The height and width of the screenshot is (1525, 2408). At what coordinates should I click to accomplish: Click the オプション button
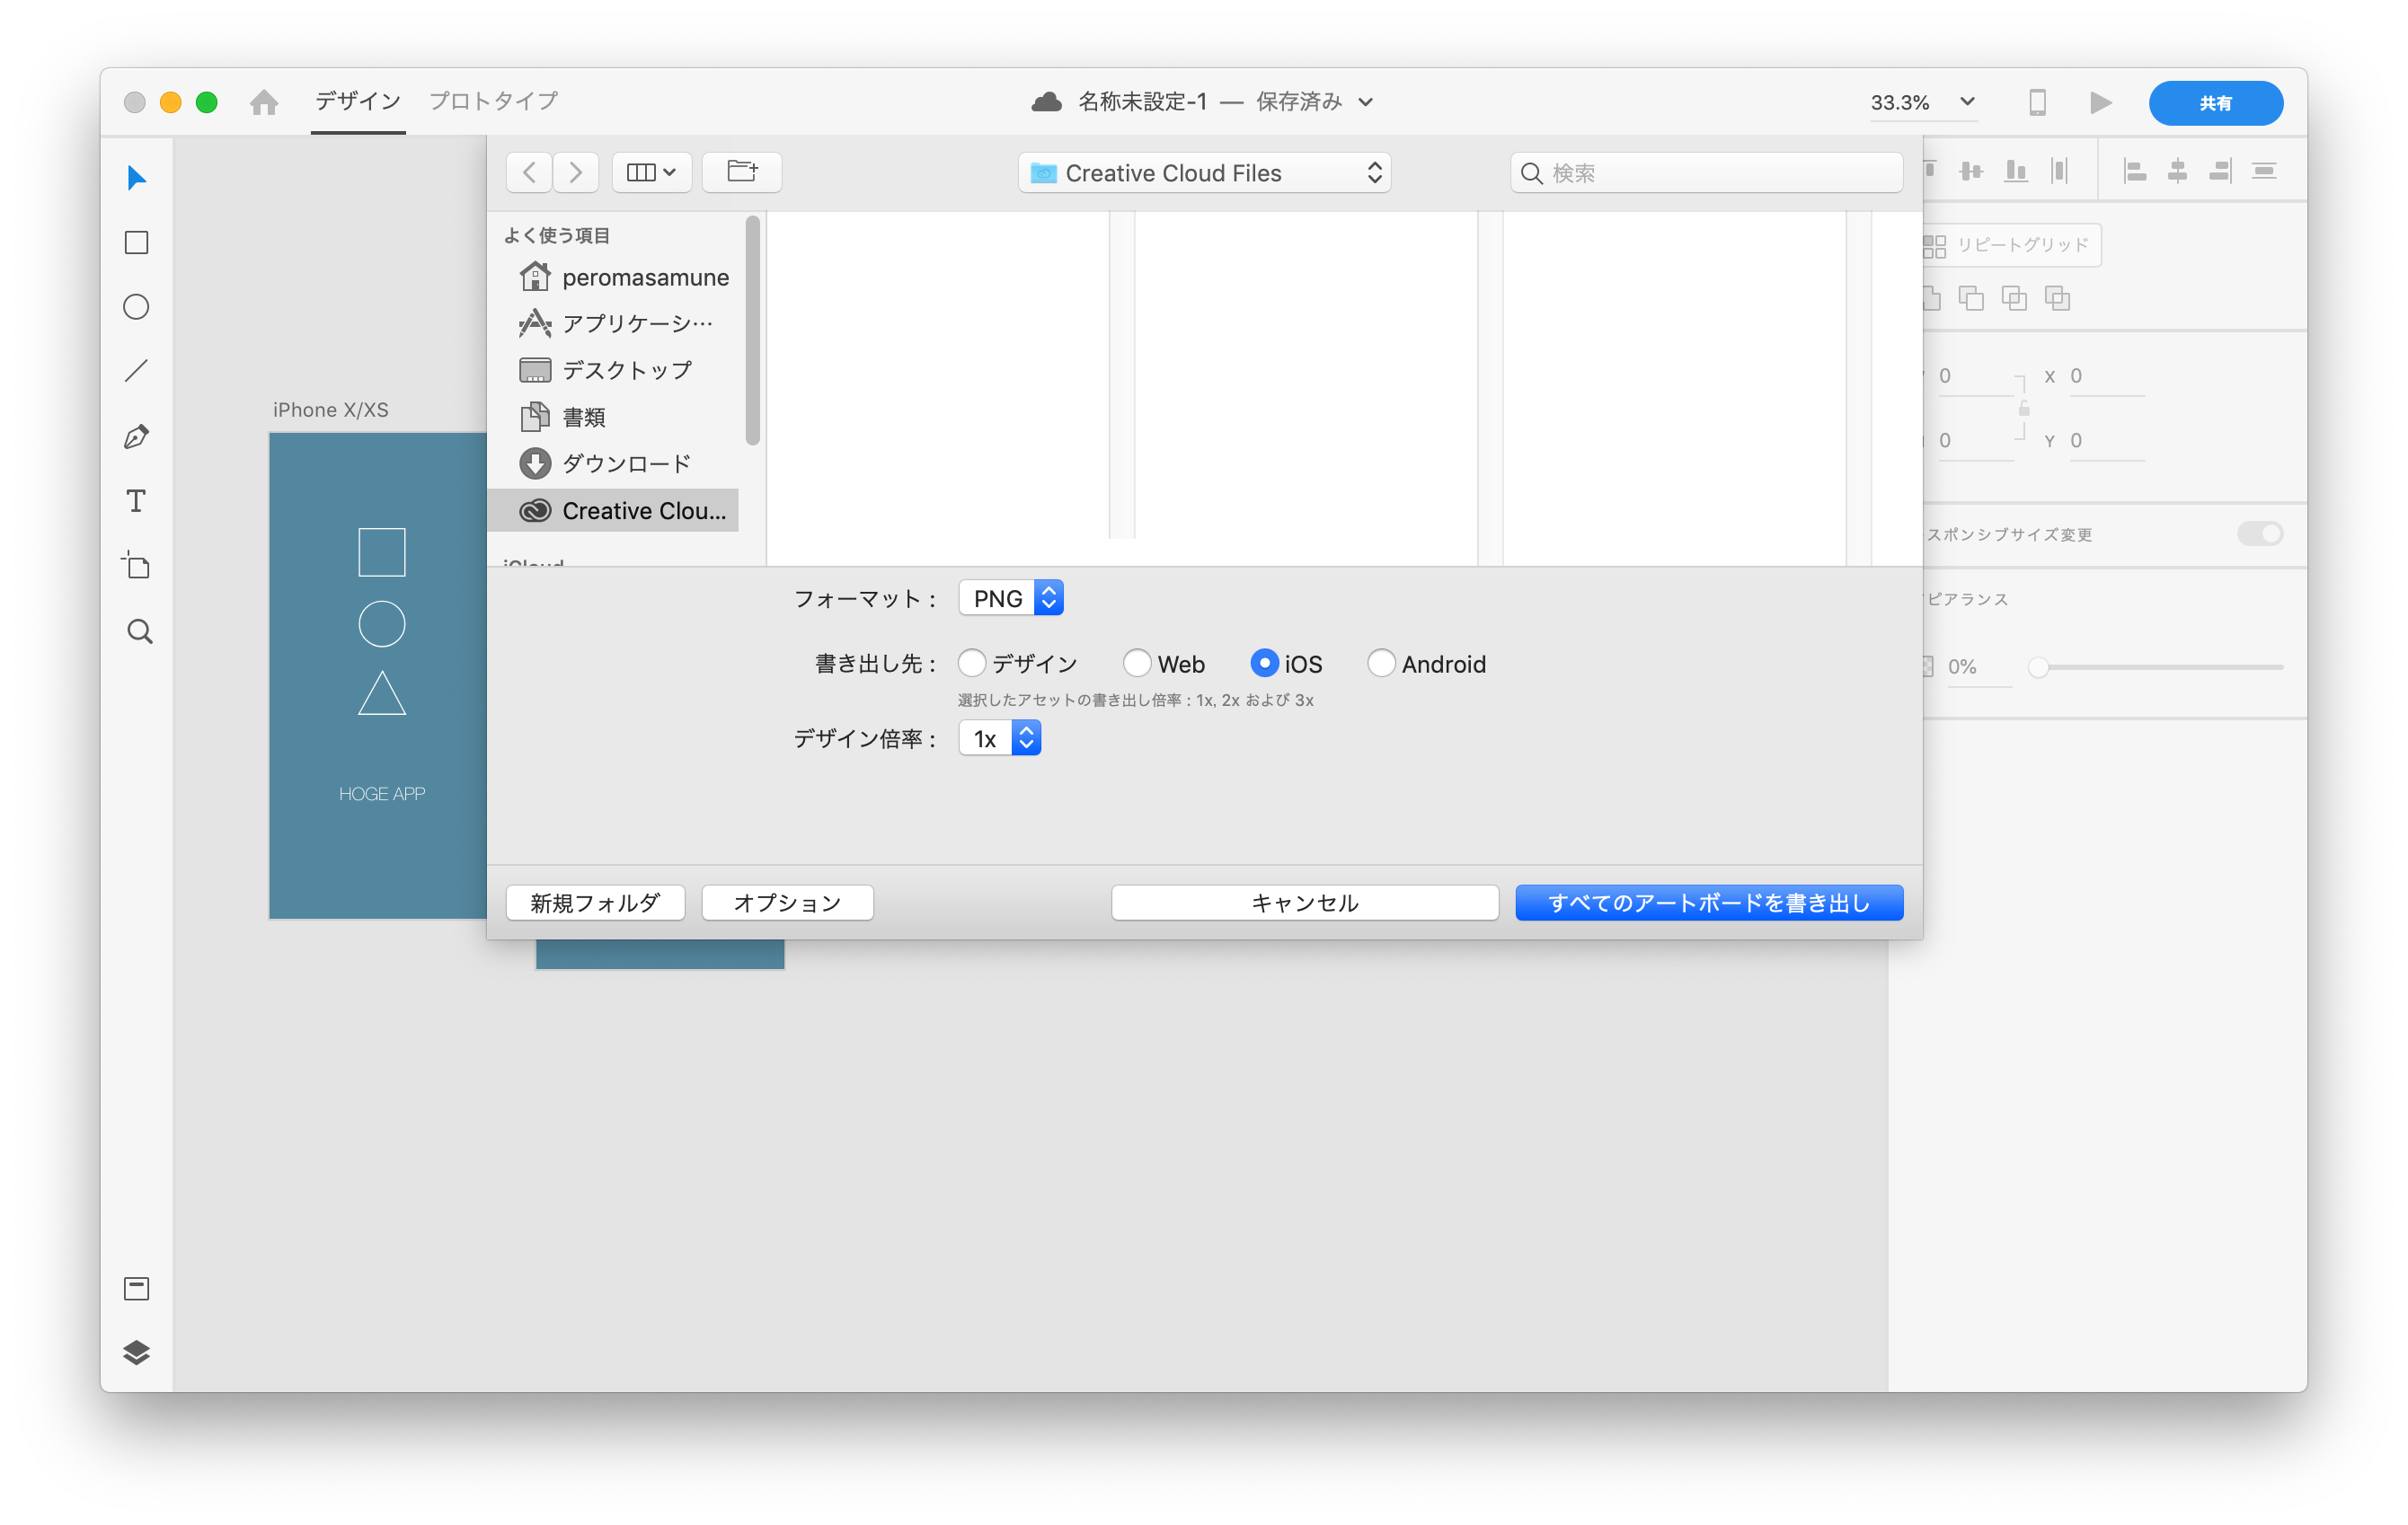[x=787, y=903]
